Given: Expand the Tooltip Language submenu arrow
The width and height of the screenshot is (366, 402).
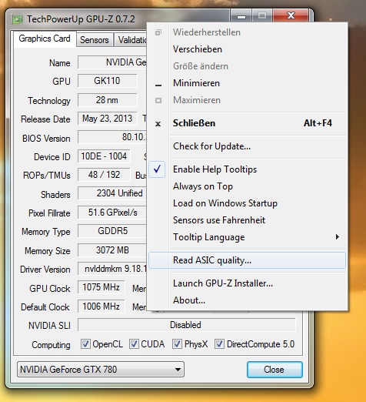Looking at the screenshot, I should (x=338, y=236).
